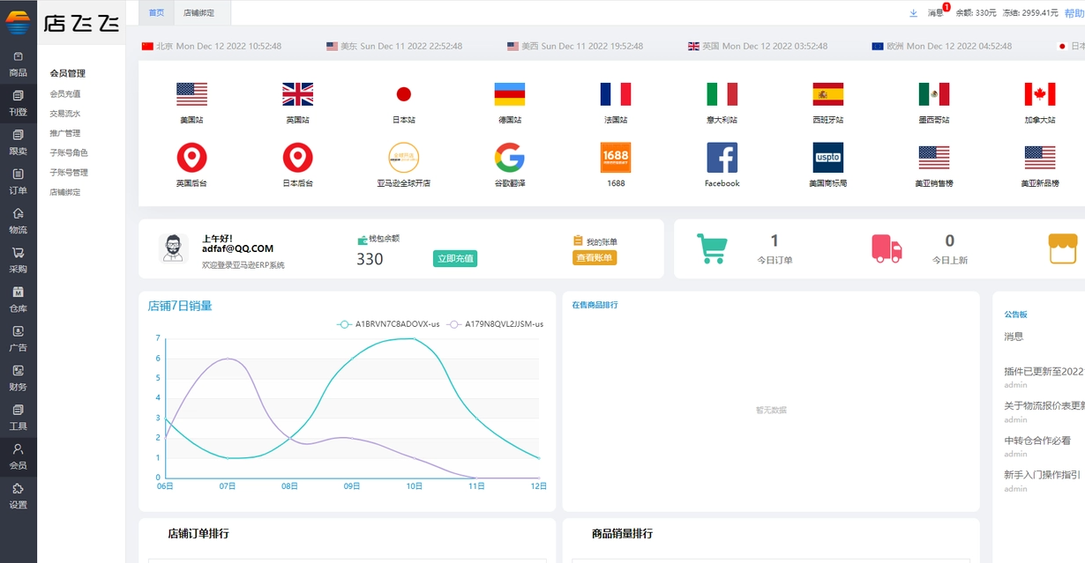The width and height of the screenshot is (1085, 563).
Task: Open the 加拿大站 Canada flag shortcut
Action: coord(1039,94)
